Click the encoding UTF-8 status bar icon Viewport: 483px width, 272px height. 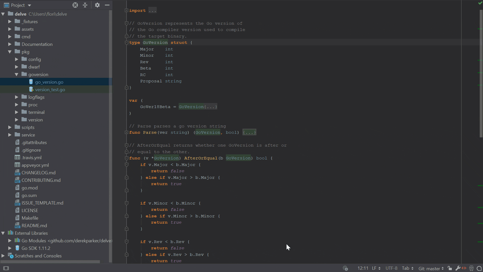391,268
